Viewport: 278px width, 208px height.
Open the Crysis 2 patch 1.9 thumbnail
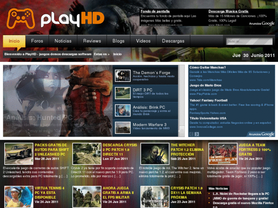click(87, 154)
